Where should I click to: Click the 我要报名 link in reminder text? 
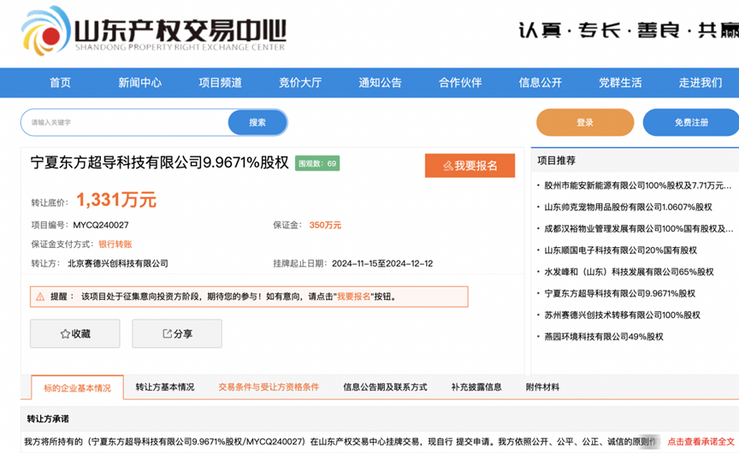pos(353,297)
